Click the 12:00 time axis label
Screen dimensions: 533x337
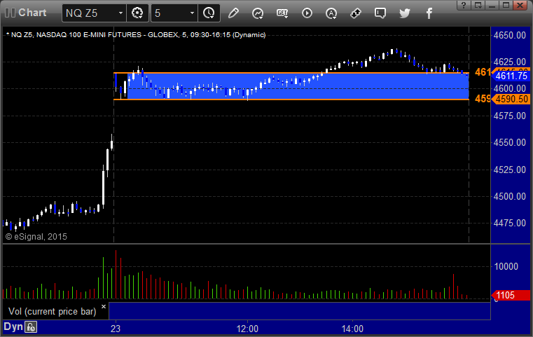point(247,329)
